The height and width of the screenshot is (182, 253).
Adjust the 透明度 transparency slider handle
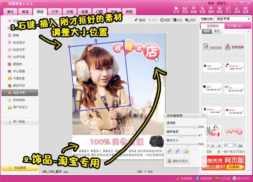click(x=194, y=127)
